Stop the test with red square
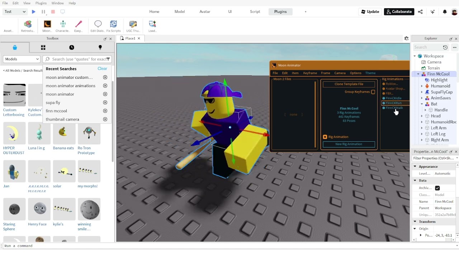 pyautogui.click(x=53, y=12)
